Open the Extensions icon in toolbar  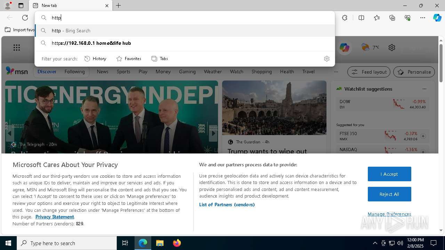point(345,18)
